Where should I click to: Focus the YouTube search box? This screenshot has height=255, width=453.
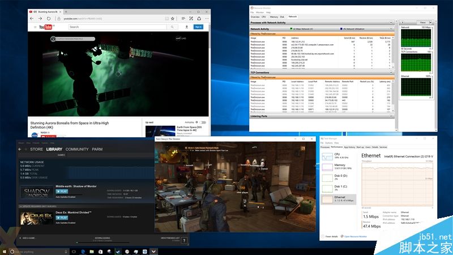(117, 27)
